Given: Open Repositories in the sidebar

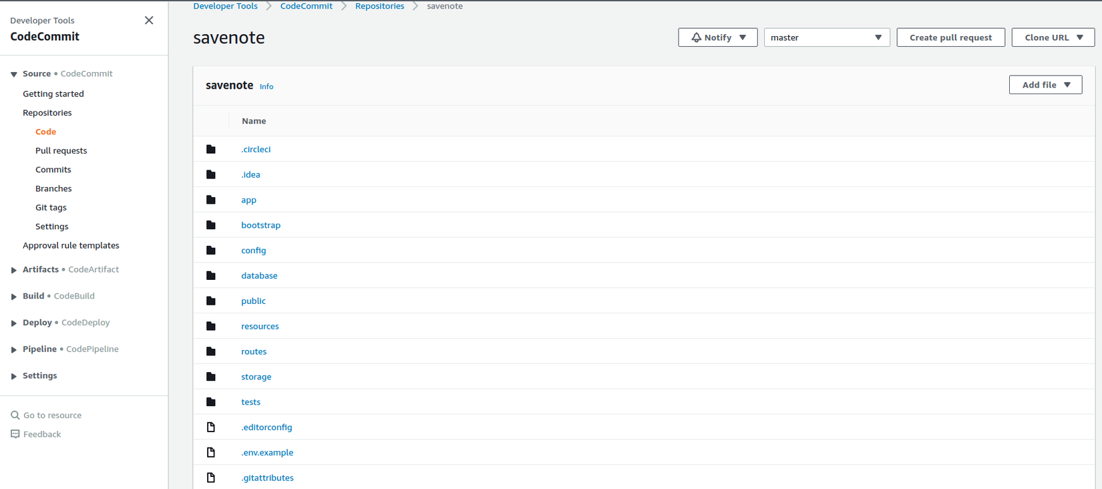Looking at the screenshot, I should [x=47, y=113].
